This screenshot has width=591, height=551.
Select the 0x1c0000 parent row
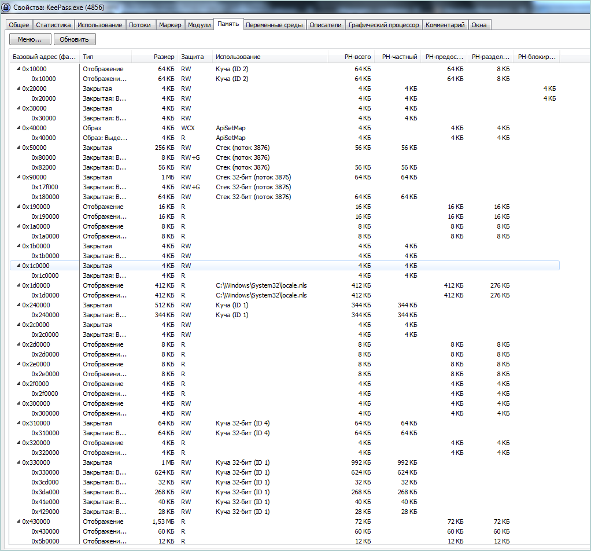pyautogui.click(x=285, y=266)
